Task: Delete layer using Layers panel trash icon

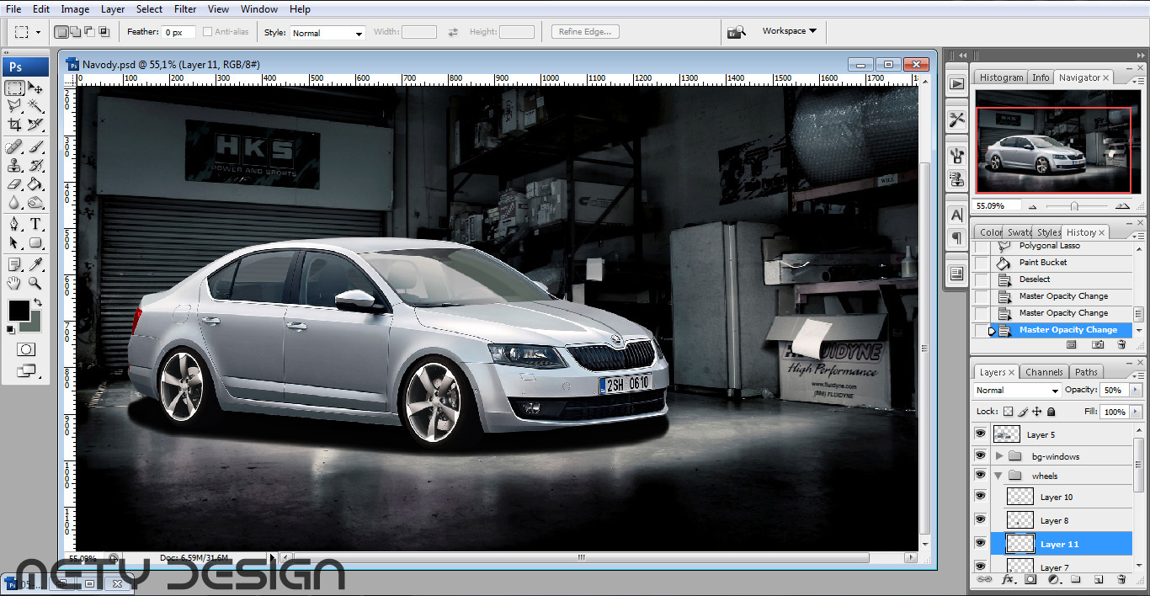Action: 1121,580
